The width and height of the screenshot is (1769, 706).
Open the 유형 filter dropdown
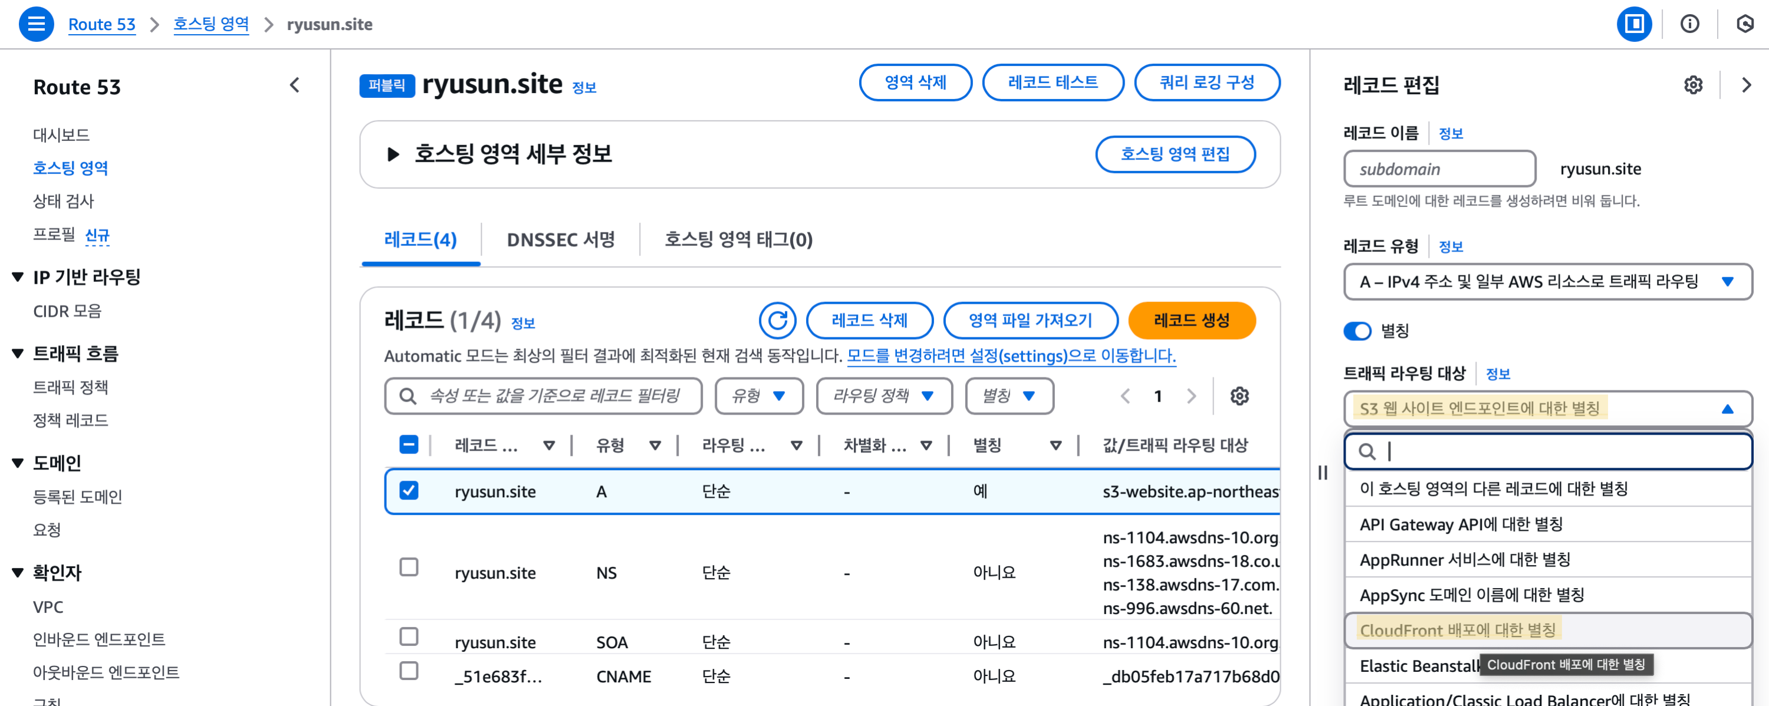[x=759, y=396]
